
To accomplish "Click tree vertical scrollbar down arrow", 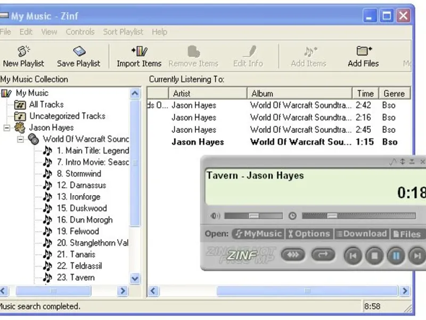I will (x=135, y=278).
